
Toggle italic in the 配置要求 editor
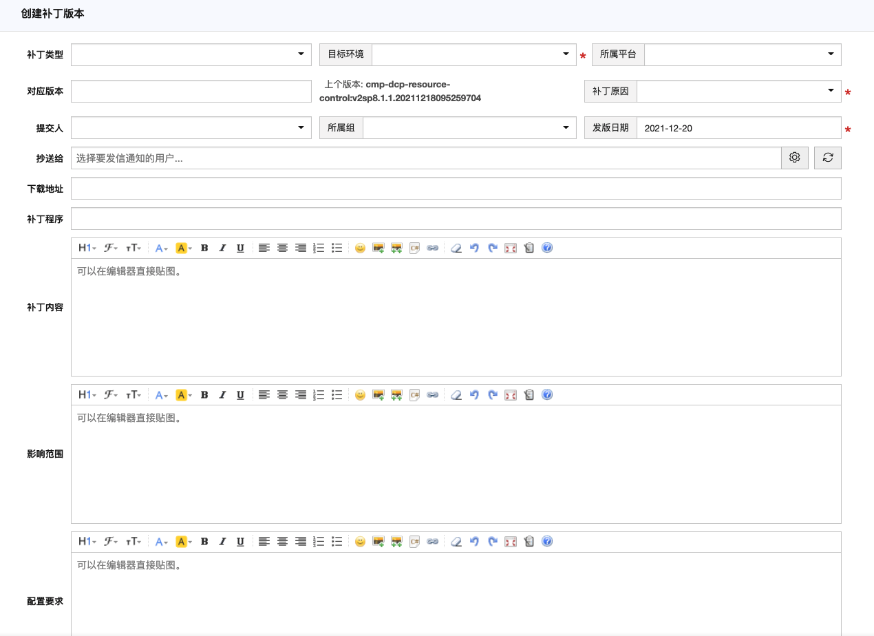tap(222, 541)
